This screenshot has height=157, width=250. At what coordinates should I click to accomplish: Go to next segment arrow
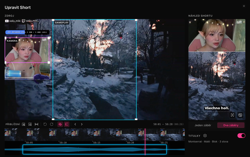pyautogui.click(x=82, y=124)
